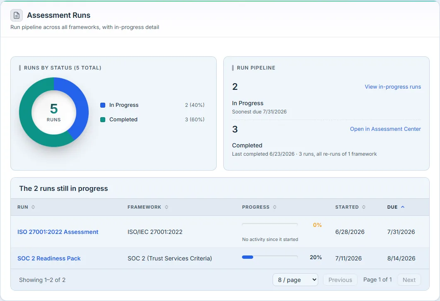Image resolution: width=440 pixels, height=301 pixels.
Task: Click the Completed legend label
Action: [123, 120]
